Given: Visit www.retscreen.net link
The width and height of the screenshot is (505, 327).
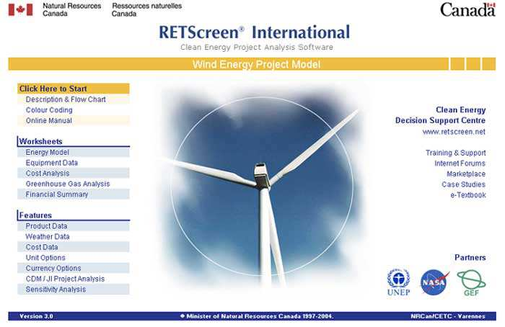Looking at the screenshot, I should 454,132.
